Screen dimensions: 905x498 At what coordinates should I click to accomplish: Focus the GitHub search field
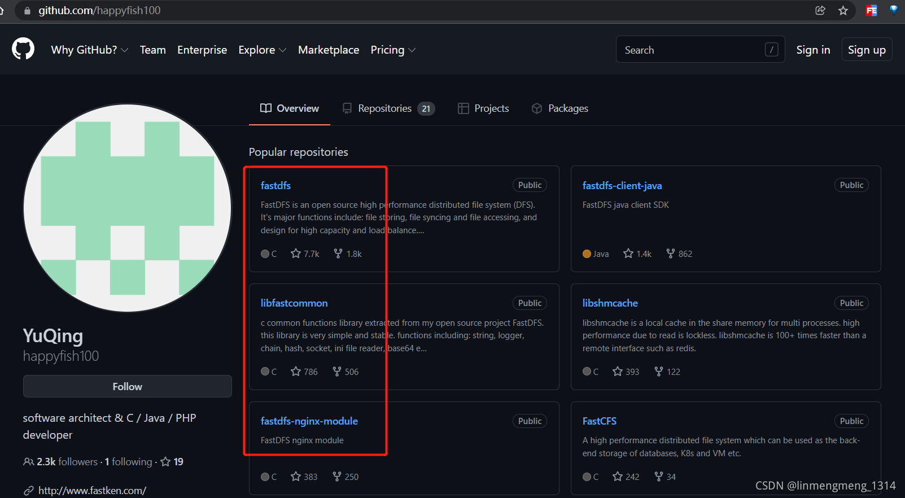700,50
